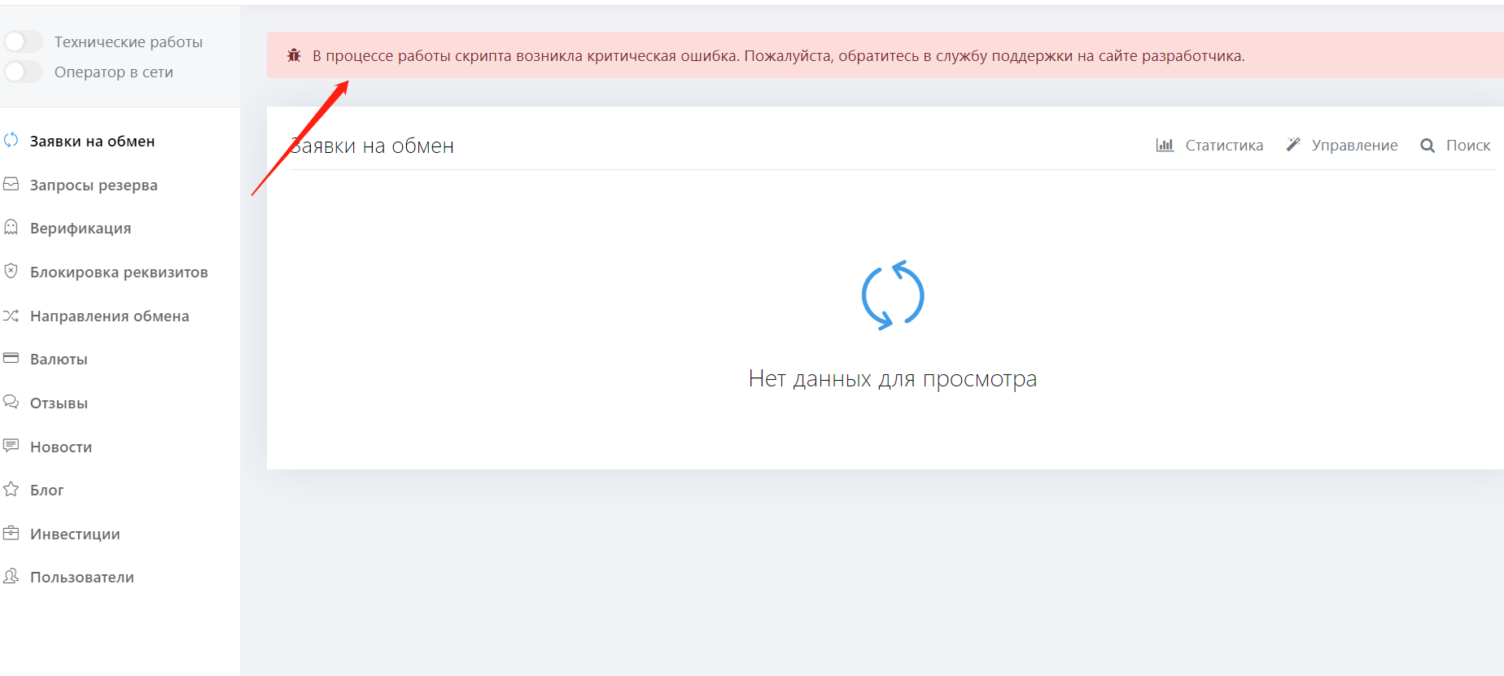Click the magnifier icon for Поиск
Image resolution: width=1504 pixels, height=676 pixels.
[x=1427, y=146]
